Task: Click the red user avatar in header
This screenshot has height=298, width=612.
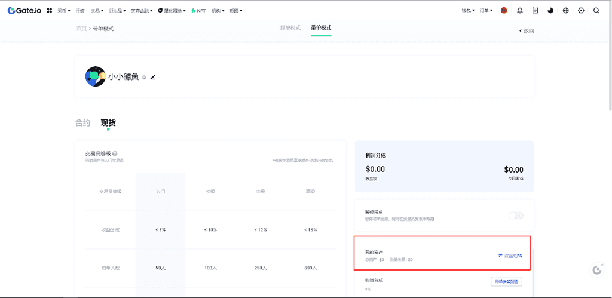Action: pyautogui.click(x=504, y=10)
